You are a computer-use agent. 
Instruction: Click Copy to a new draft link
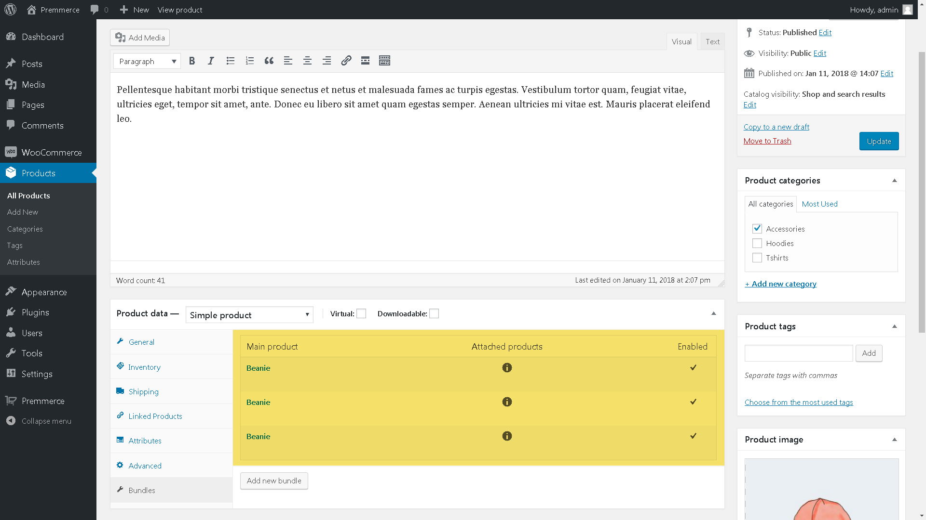776,127
